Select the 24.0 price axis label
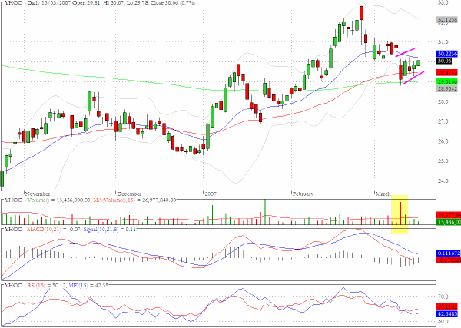 point(443,181)
